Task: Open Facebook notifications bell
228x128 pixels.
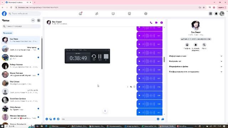Action: tap(216, 14)
